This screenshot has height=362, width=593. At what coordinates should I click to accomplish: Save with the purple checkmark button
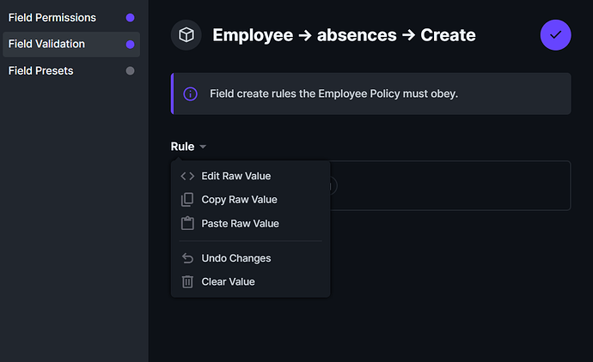click(x=555, y=35)
